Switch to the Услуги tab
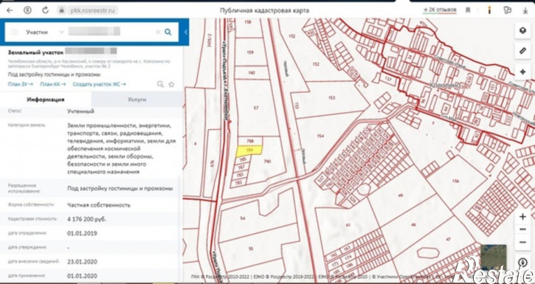The image size is (535, 284). tap(137, 100)
